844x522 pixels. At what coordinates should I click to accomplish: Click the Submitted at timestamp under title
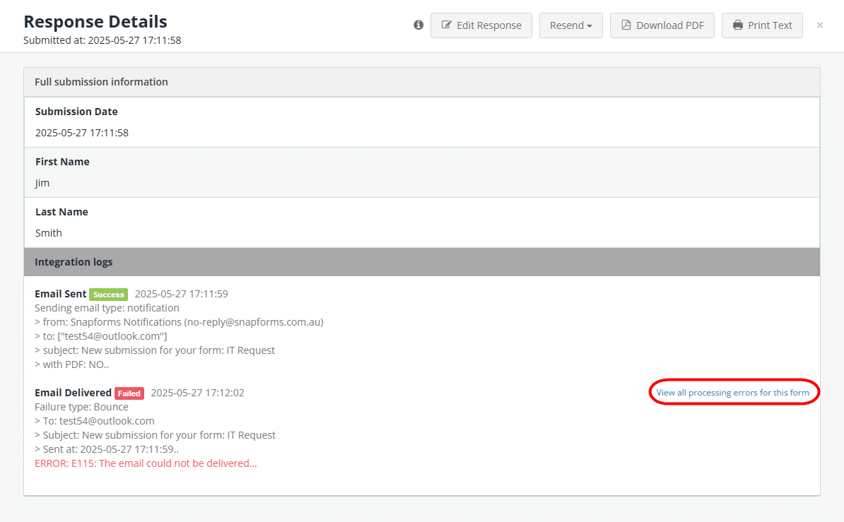(x=102, y=40)
